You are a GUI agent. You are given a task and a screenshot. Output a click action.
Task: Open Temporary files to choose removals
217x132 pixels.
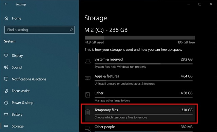[140, 113]
